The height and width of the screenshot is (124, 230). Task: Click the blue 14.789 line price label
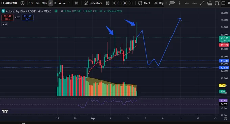[224, 61]
